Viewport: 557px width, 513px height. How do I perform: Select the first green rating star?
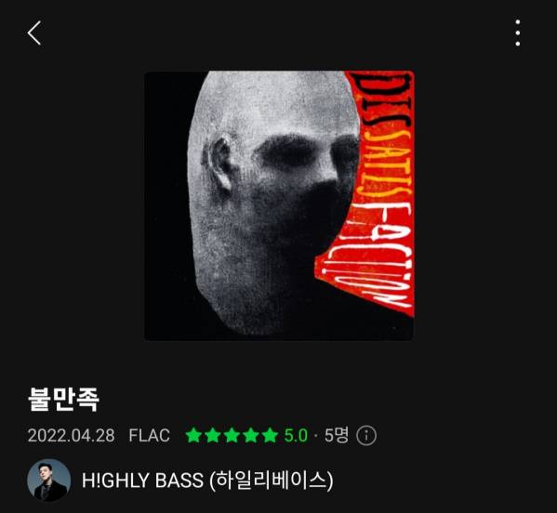[x=193, y=435]
